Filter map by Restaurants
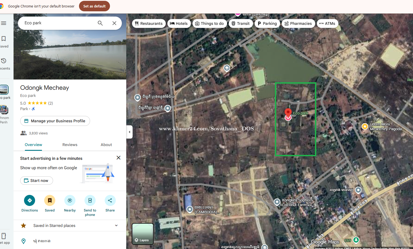413x249 pixels. tap(149, 23)
